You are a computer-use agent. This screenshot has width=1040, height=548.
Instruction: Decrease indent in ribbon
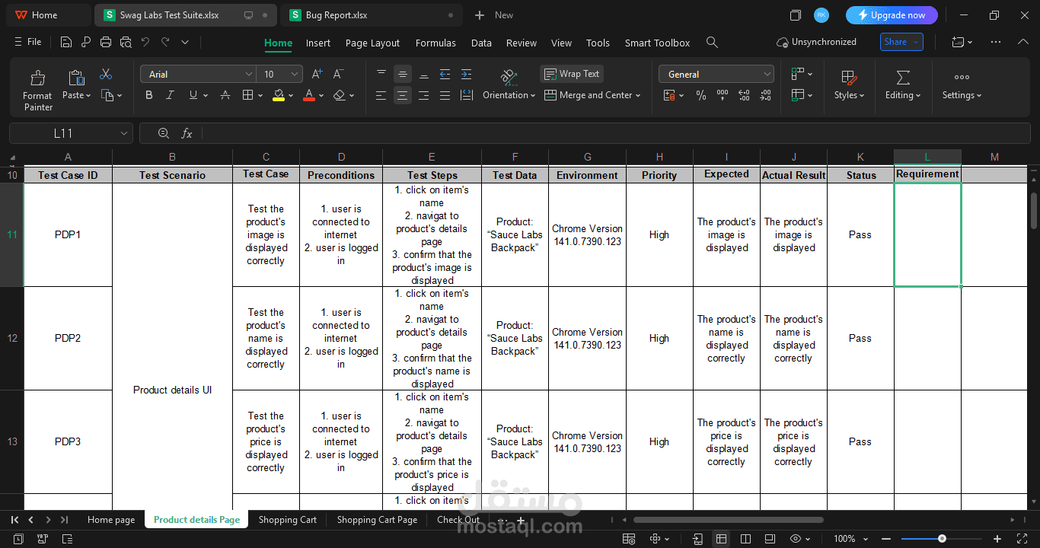coord(445,74)
